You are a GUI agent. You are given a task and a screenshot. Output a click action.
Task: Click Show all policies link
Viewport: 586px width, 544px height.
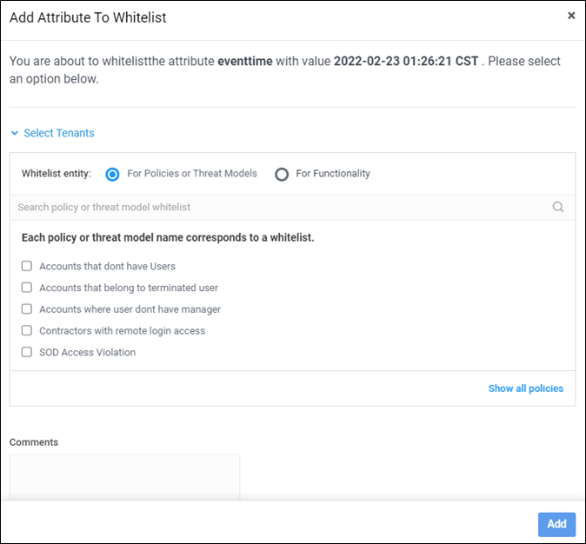pyautogui.click(x=525, y=388)
